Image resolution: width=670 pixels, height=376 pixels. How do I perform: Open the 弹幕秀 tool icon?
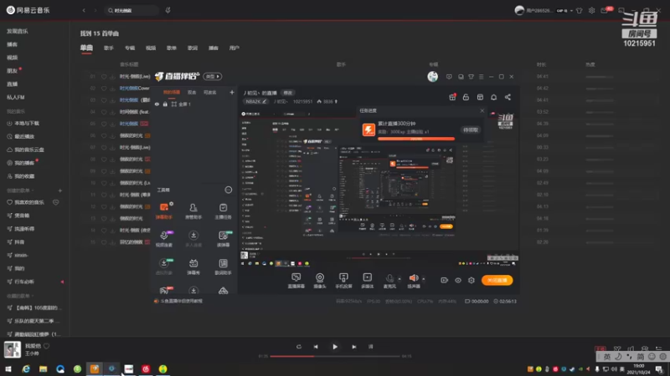pyautogui.click(x=193, y=267)
